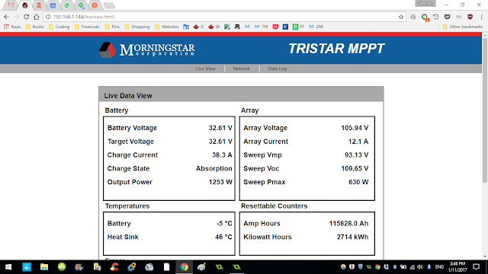The width and height of the screenshot is (488, 274).
Task: Click the volume icon in system tray
Action: tap(420, 267)
